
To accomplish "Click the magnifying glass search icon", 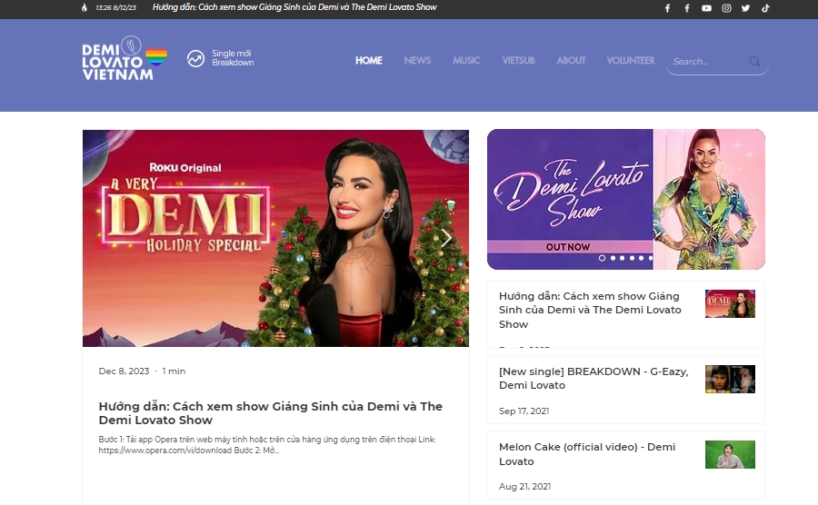I will coord(754,62).
